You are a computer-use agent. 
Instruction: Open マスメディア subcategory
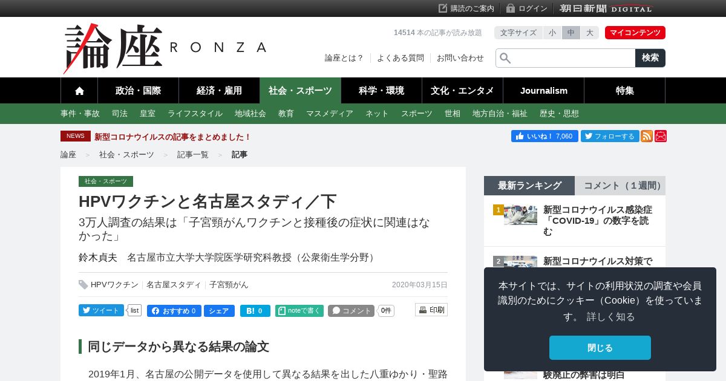click(330, 114)
